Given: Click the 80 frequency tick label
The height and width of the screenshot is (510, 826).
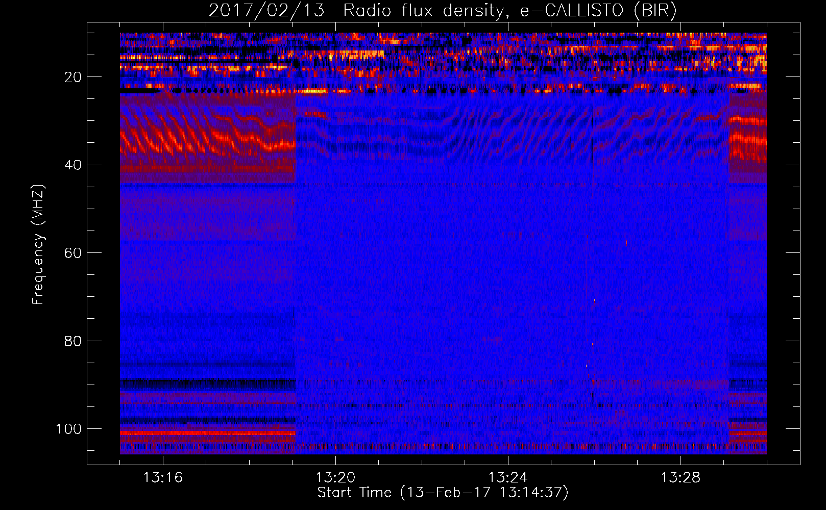Looking at the screenshot, I should tap(74, 341).
